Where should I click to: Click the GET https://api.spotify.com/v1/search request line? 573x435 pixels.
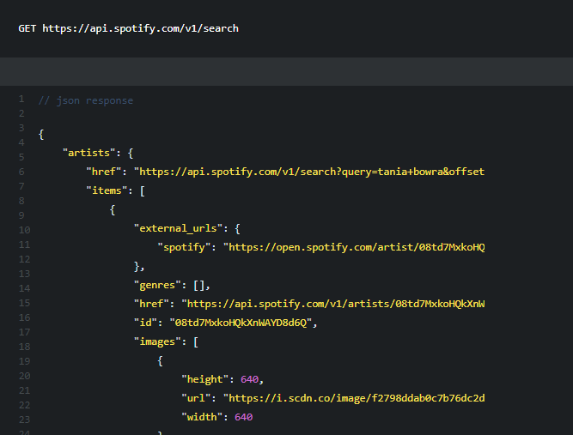click(128, 28)
